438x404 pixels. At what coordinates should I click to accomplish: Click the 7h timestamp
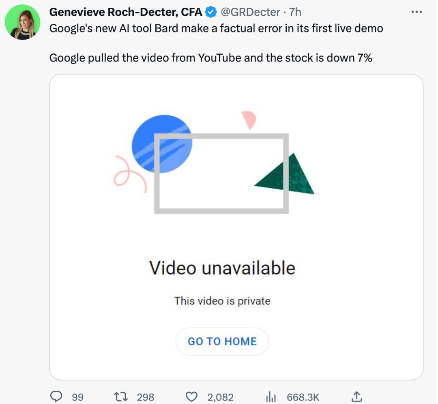[x=295, y=12]
